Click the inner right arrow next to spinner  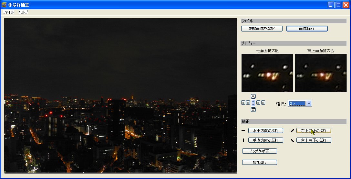pyautogui.click(x=258, y=103)
